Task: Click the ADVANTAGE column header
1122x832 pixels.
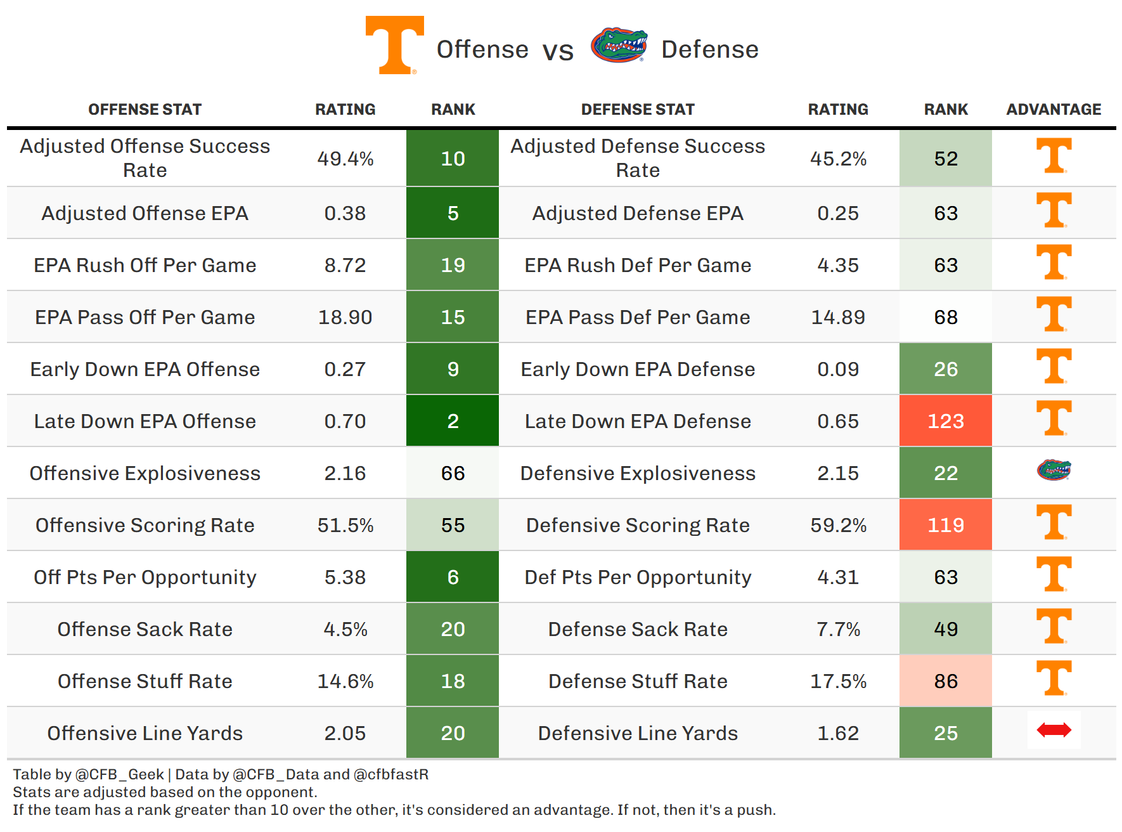Action: pyautogui.click(x=1054, y=110)
